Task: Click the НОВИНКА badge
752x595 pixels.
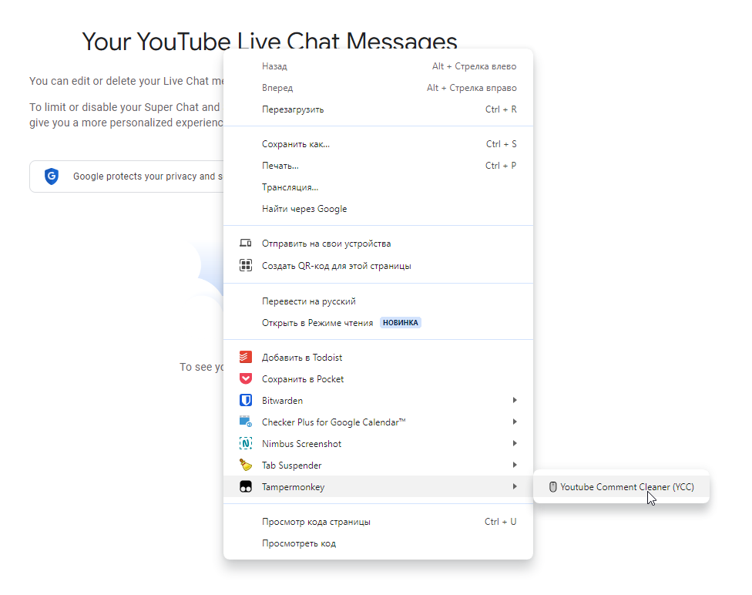Action: [x=401, y=322]
